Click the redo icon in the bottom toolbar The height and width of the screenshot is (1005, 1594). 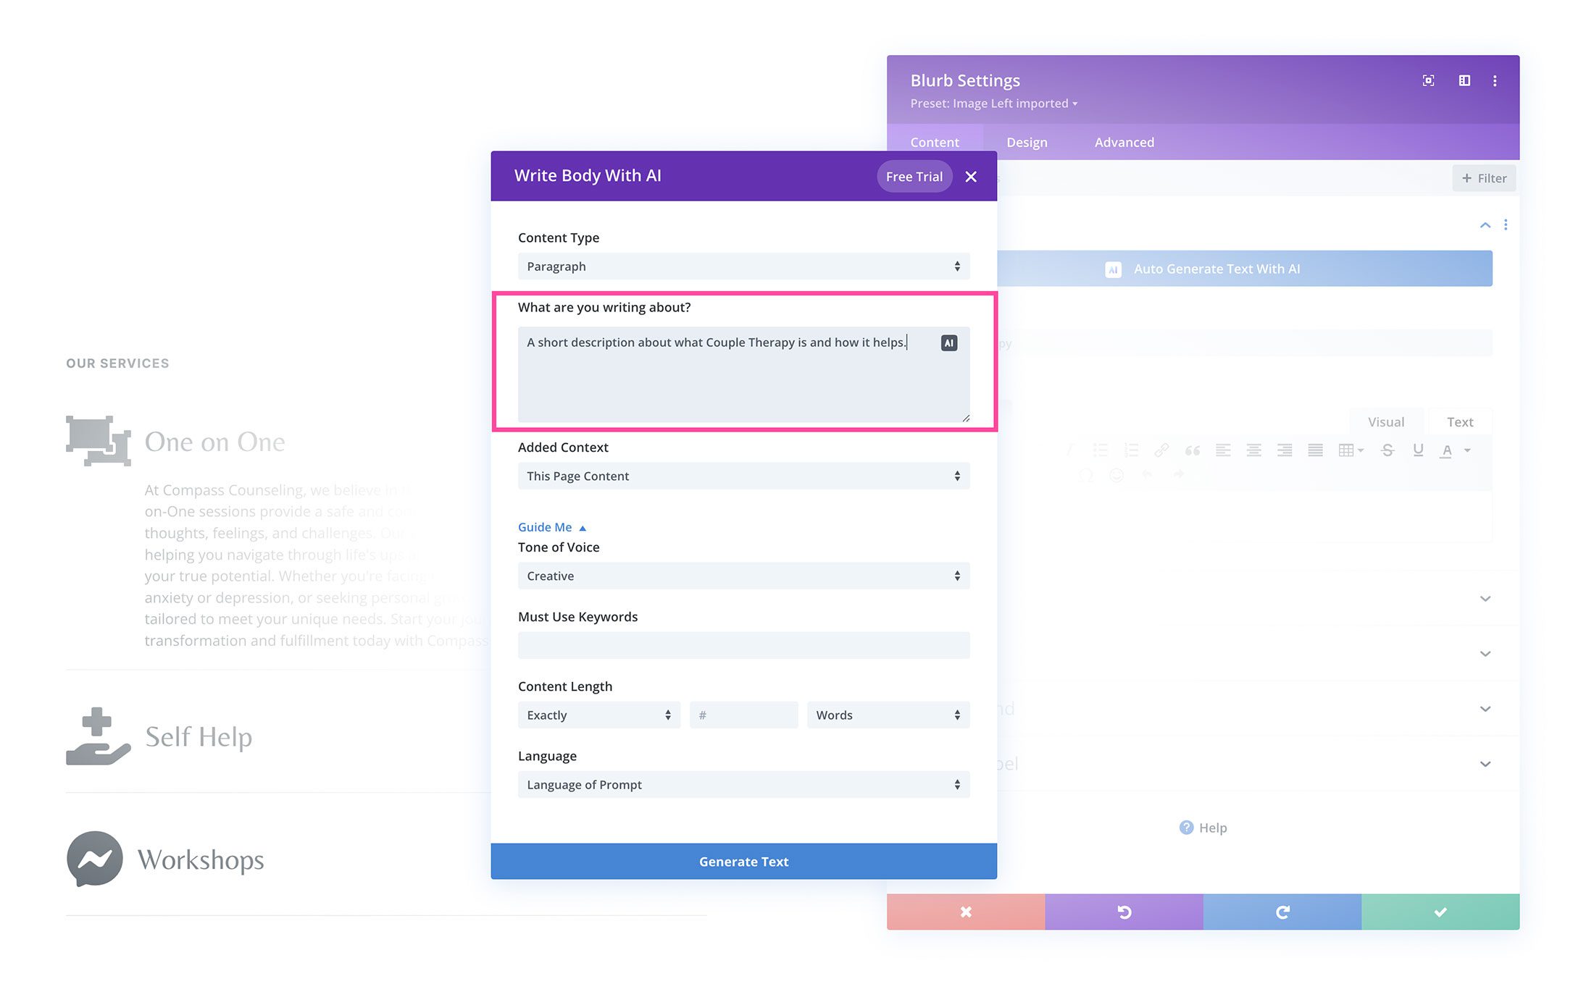tap(1282, 911)
